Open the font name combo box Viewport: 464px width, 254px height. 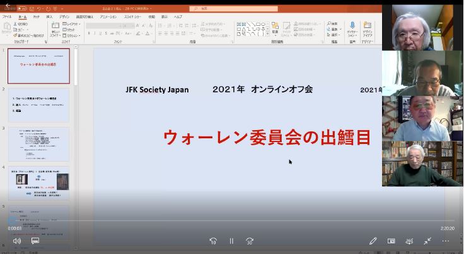[x=103, y=26]
